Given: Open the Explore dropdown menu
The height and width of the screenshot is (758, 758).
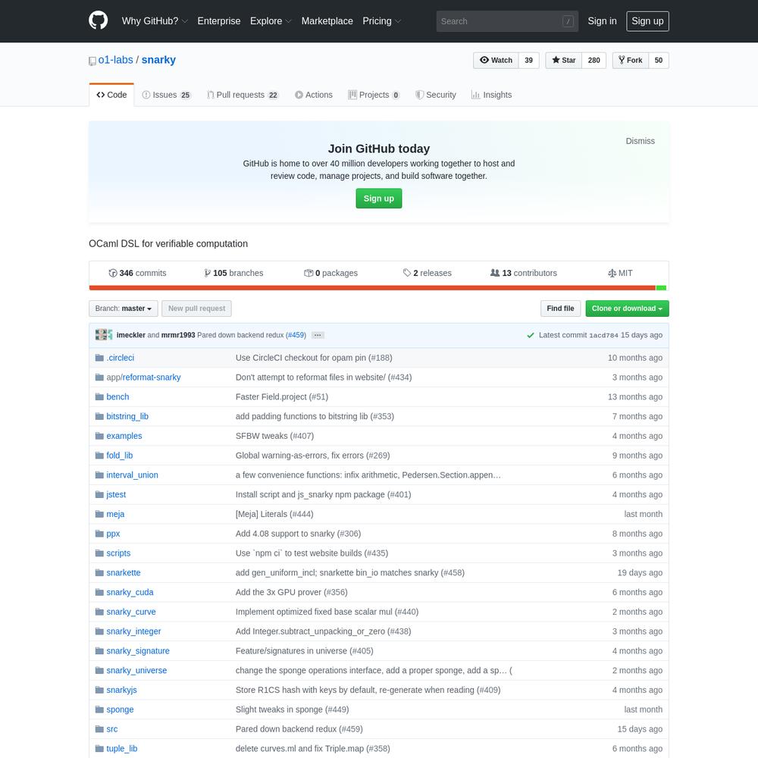Looking at the screenshot, I should (271, 20).
